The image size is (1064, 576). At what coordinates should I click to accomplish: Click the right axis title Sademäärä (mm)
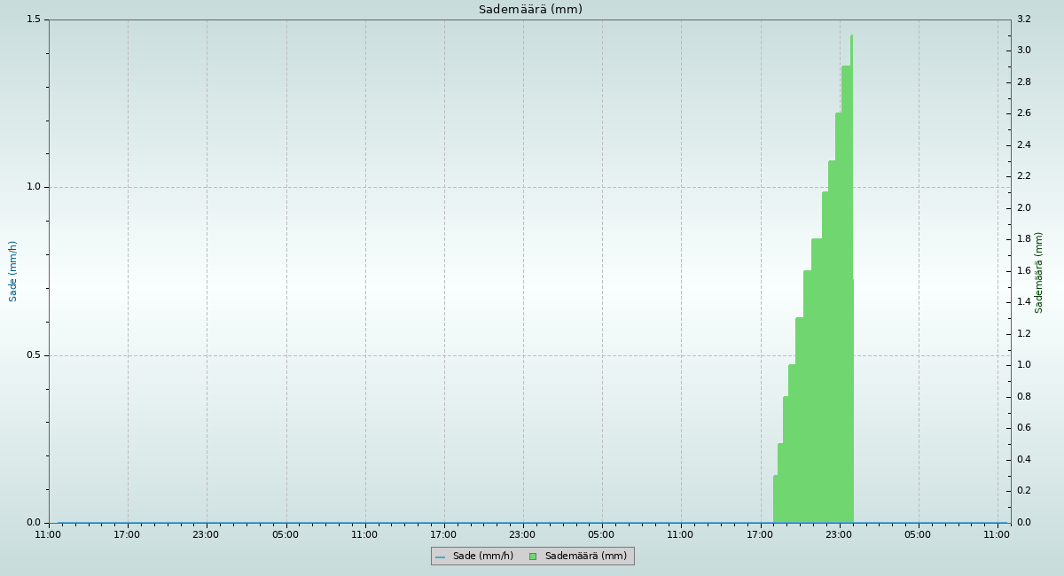pos(1039,272)
